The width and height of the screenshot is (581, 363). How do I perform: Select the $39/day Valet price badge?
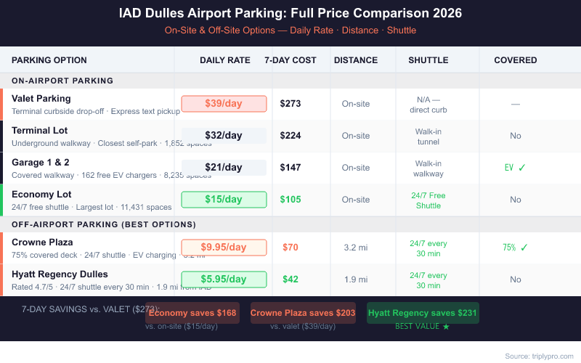pyautogui.click(x=224, y=104)
